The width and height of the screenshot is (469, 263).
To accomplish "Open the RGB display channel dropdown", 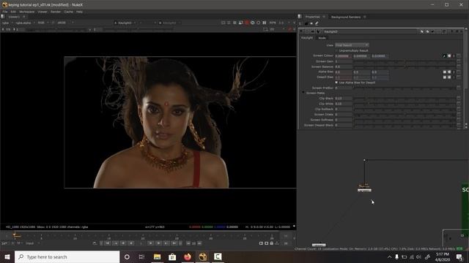I will tap(43, 23).
